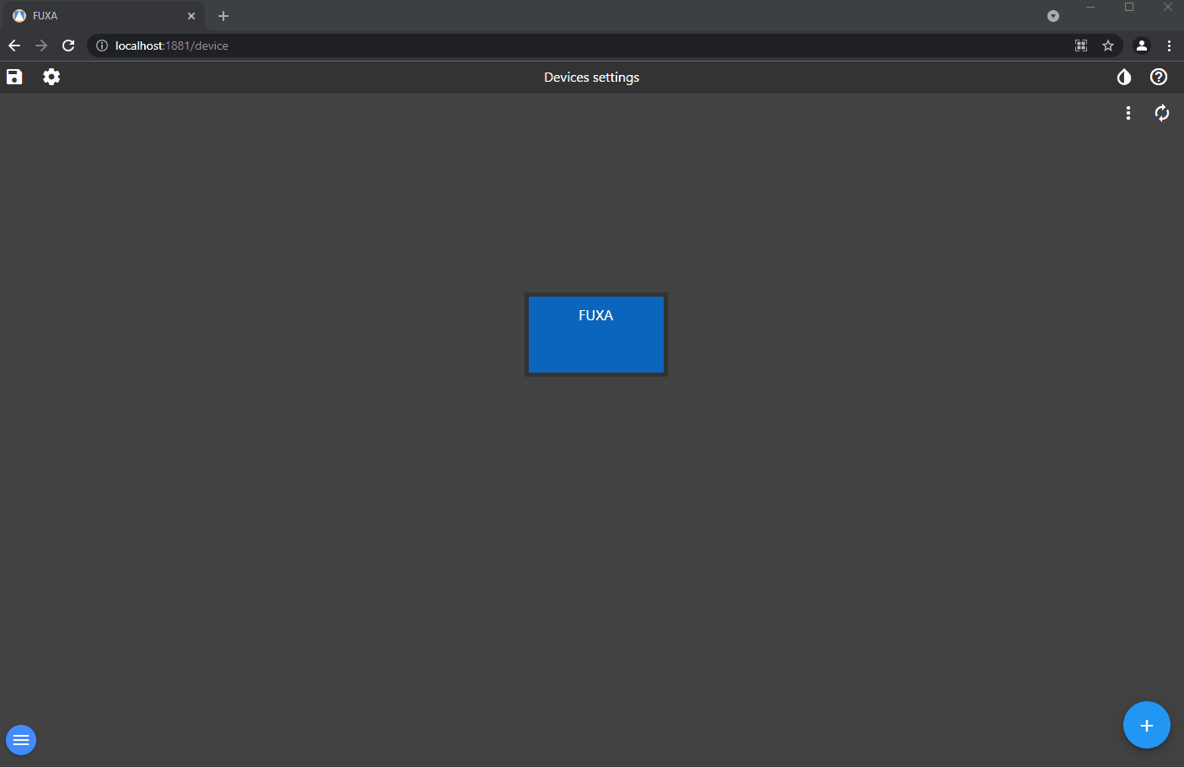Open the blue hamburger menu button
The image size is (1184, 767).
(21, 740)
